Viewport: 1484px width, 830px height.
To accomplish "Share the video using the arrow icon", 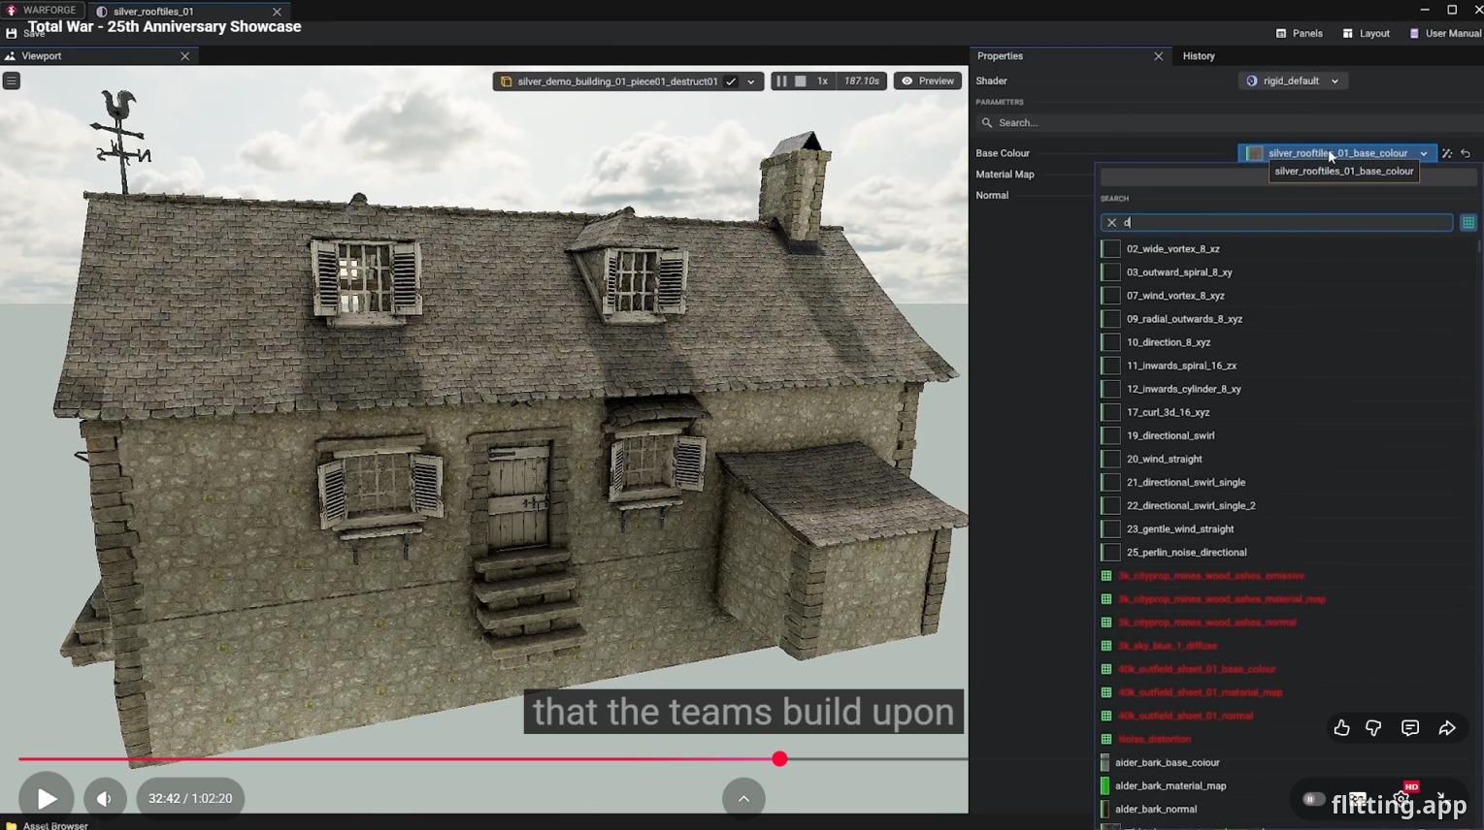I will 1447,728.
